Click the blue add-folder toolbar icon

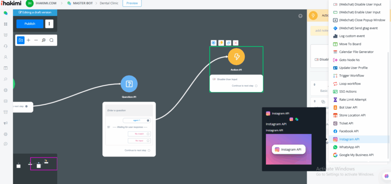(x=21, y=40)
